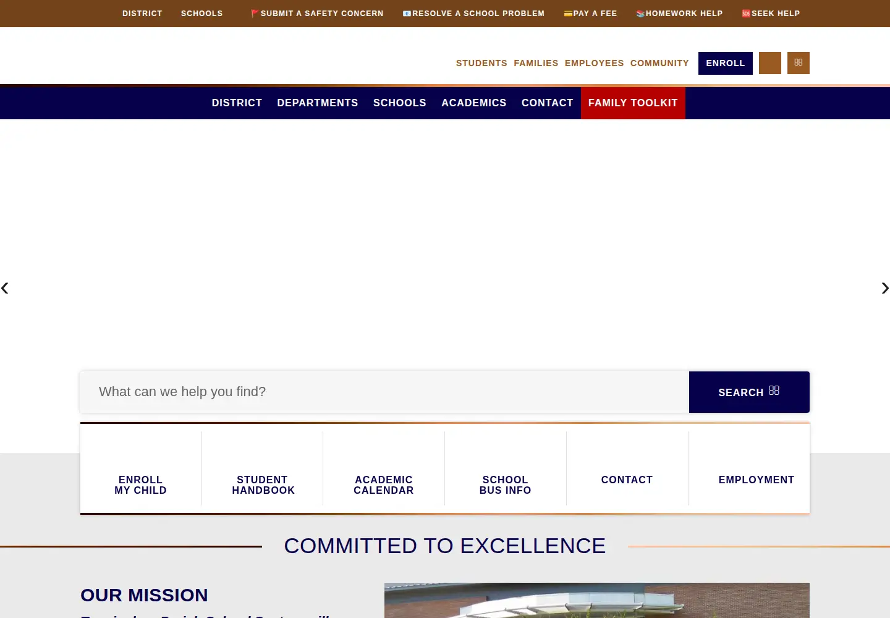Open Resolve a School Problem link
This screenshot has height=618, width=890.
(x=473, y=14)
